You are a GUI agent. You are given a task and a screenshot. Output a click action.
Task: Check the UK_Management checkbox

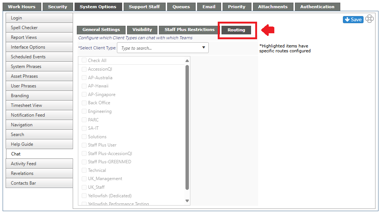click(x=84, y=179)
